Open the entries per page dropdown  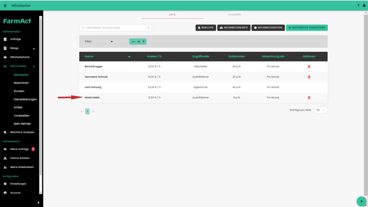pyautogui.click(x=320, y=110)
